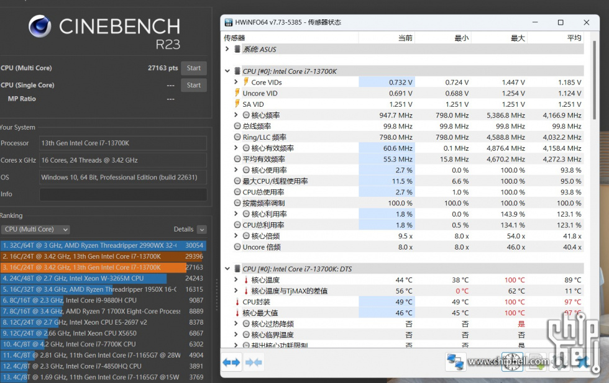
Task: Expand the 核心温度与TjMAX的差值 row
Action: coord(236,291)
